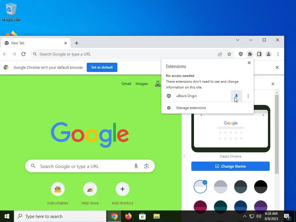Image resolution: width=296 pixels, height=222 pixels.
Task: Select the default white-blue color swatch
Action: (200, 187)
